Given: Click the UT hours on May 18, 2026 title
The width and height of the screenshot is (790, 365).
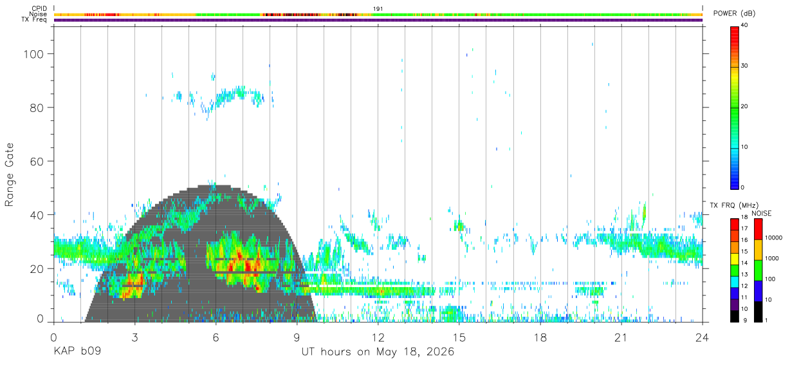Looking at the screenshot, I should 378,352.
